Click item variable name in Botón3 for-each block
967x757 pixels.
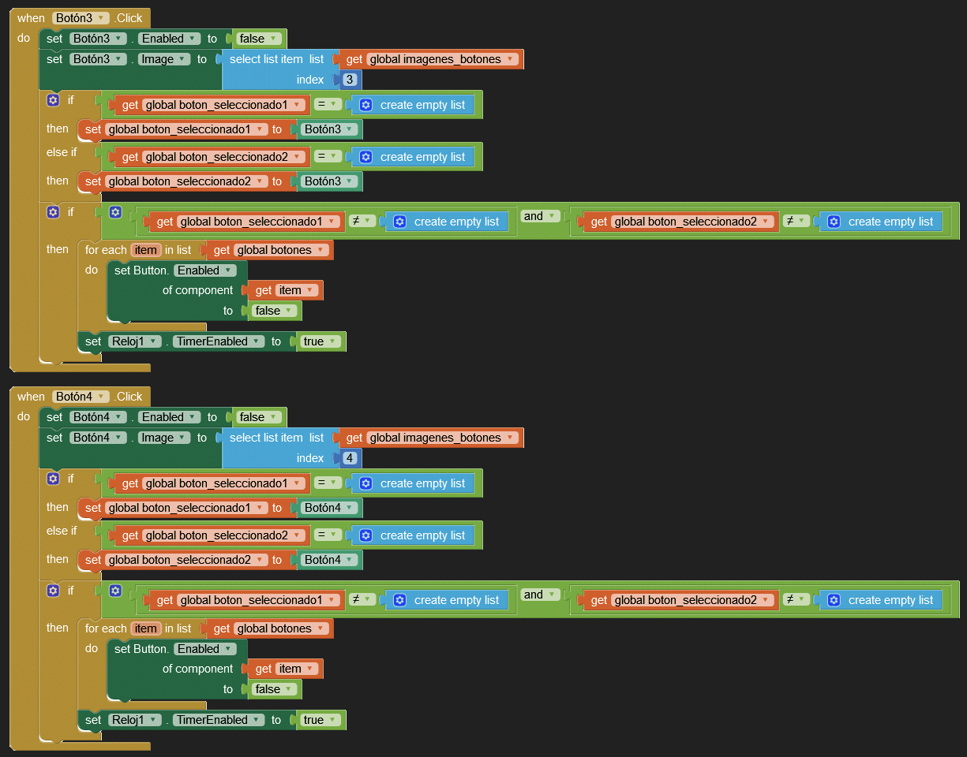(146, 250)
